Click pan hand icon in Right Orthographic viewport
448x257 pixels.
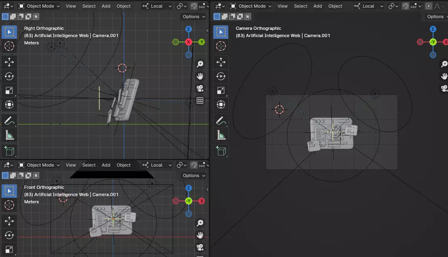pos(200,76)
